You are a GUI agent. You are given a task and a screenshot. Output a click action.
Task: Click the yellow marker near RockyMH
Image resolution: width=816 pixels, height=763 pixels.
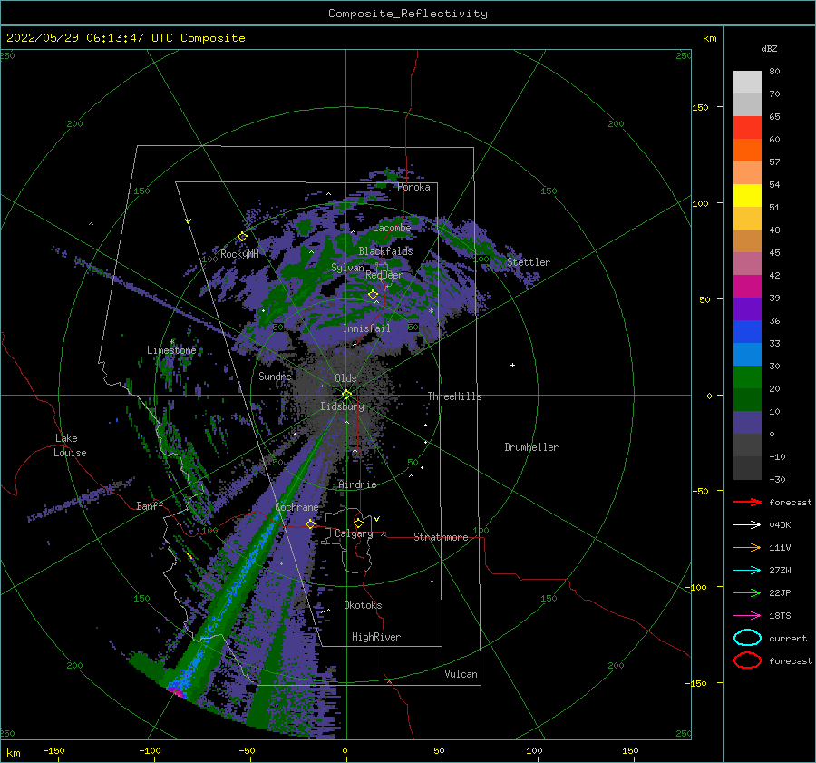click(x=242, y=237)
